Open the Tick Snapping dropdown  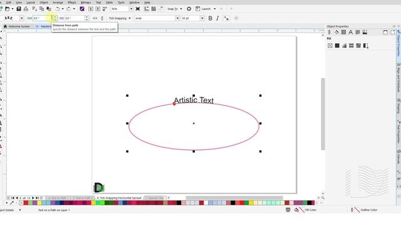point(130,18)
